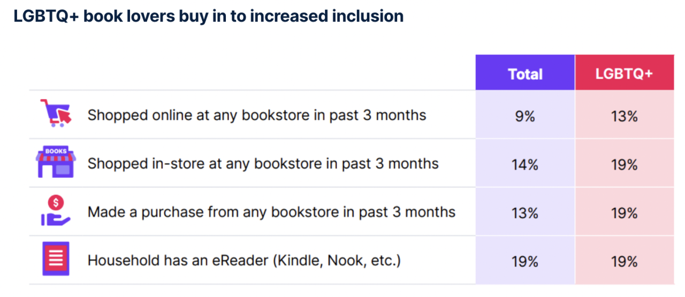Click 'Shopped online at any bookstore' row label
Image resolution: width=685 pixels, height=297 pixels.
pyautogui.click(x=257, y=115)
